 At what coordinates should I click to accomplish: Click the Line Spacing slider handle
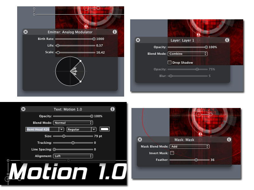pos(54,149)
